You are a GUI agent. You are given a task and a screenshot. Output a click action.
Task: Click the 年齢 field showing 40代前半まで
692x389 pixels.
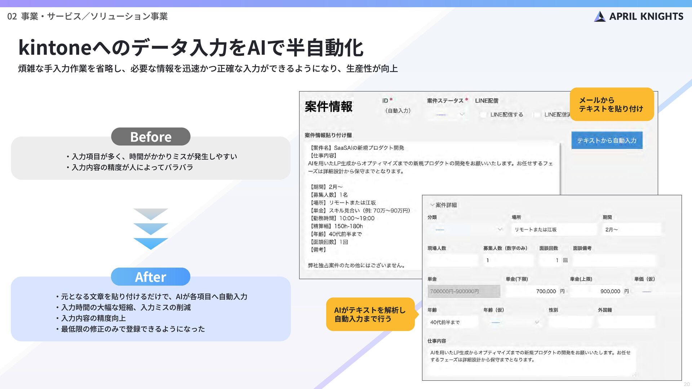click(453, 322)
